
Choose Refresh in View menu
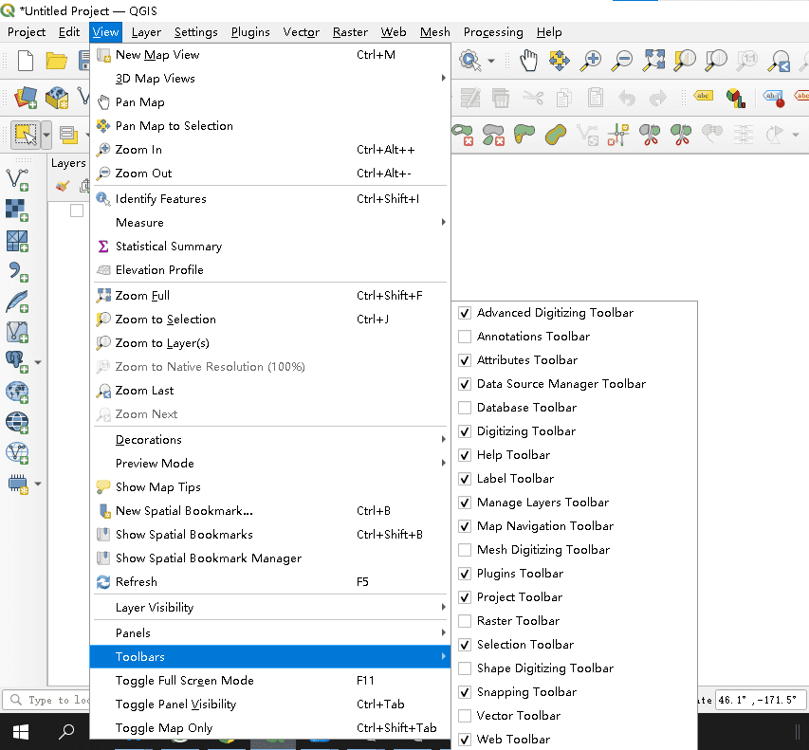point(270,582)
